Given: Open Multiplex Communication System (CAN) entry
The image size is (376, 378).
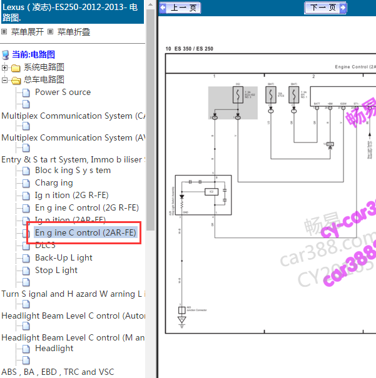Looking at the screenshot, I should [73, 116].
